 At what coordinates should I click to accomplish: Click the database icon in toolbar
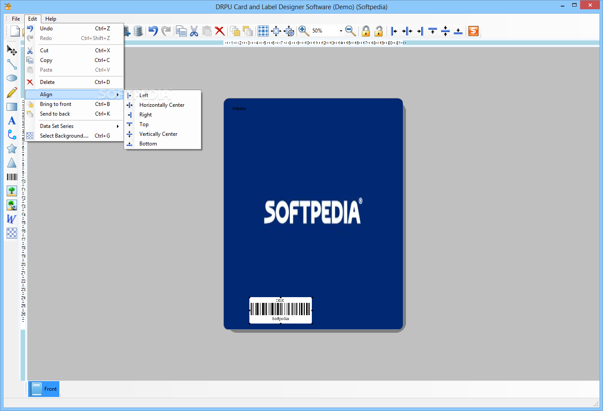pyautogui.click(x=138, y=31)
